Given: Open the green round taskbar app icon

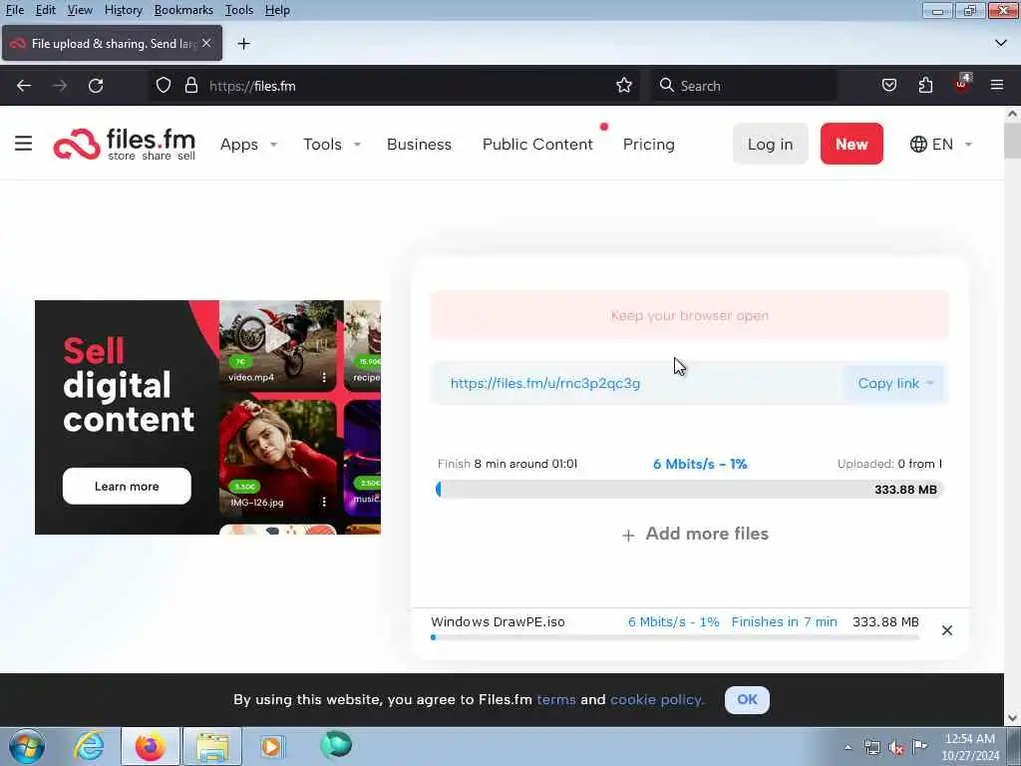Looking at the screenshot, I should click(336, 745).
